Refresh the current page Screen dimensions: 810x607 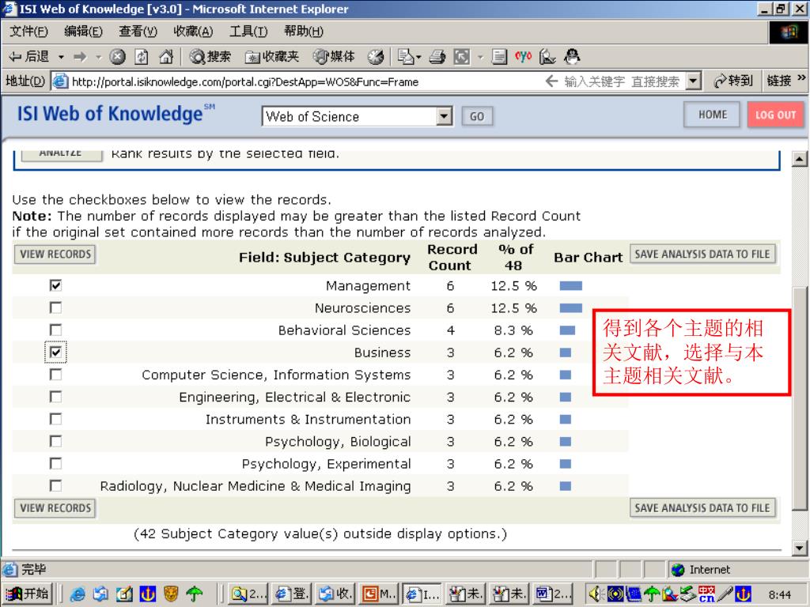pos(142,56)
